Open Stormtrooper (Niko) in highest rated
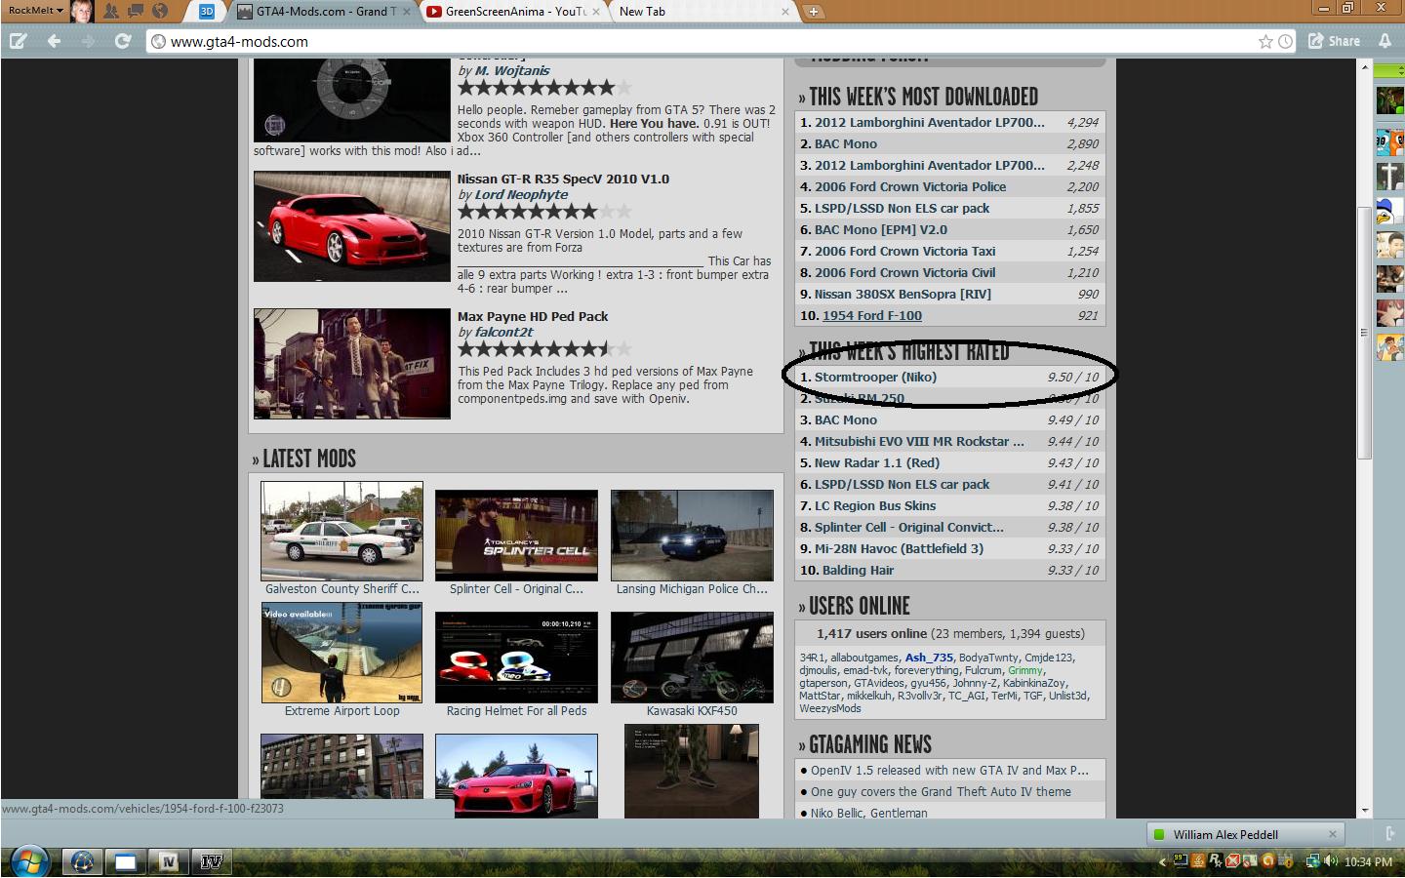 coord(875,377)
